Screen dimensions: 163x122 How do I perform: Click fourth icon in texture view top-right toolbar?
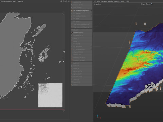(69, 1)
